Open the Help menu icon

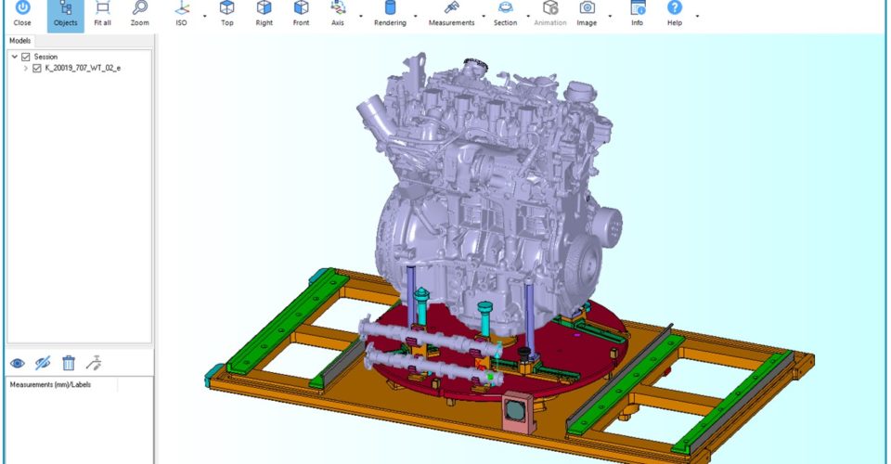pyautogui.click(x=675, y=8)
